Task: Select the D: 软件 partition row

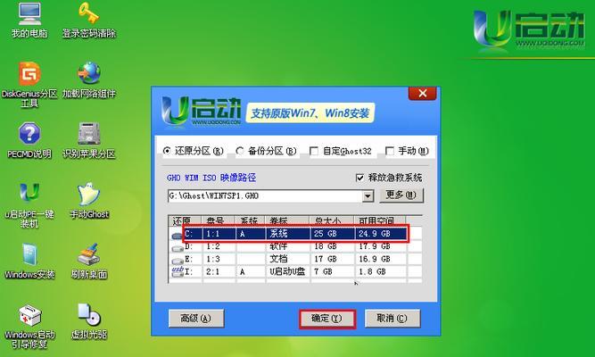Action: coord(295,246)
